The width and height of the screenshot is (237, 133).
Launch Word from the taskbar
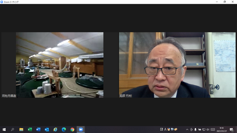click(x=38, y=130)
